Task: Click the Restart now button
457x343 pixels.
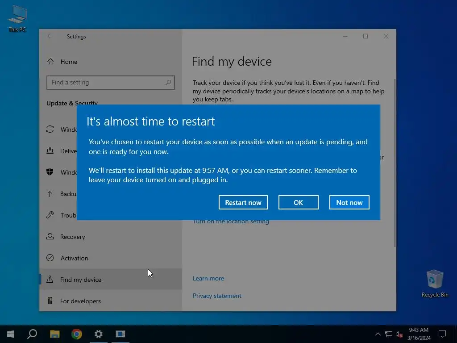Action: pyautogui.click(x=243, y=202)
